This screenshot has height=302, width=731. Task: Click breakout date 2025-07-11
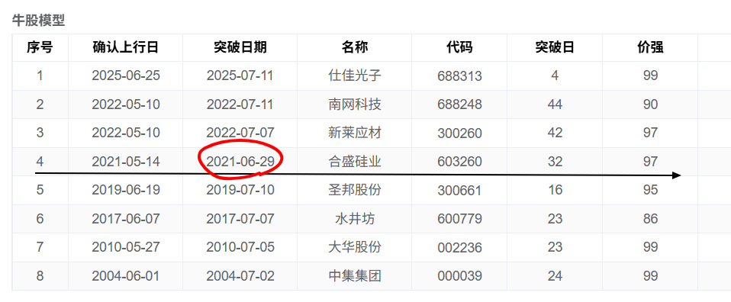240,76
